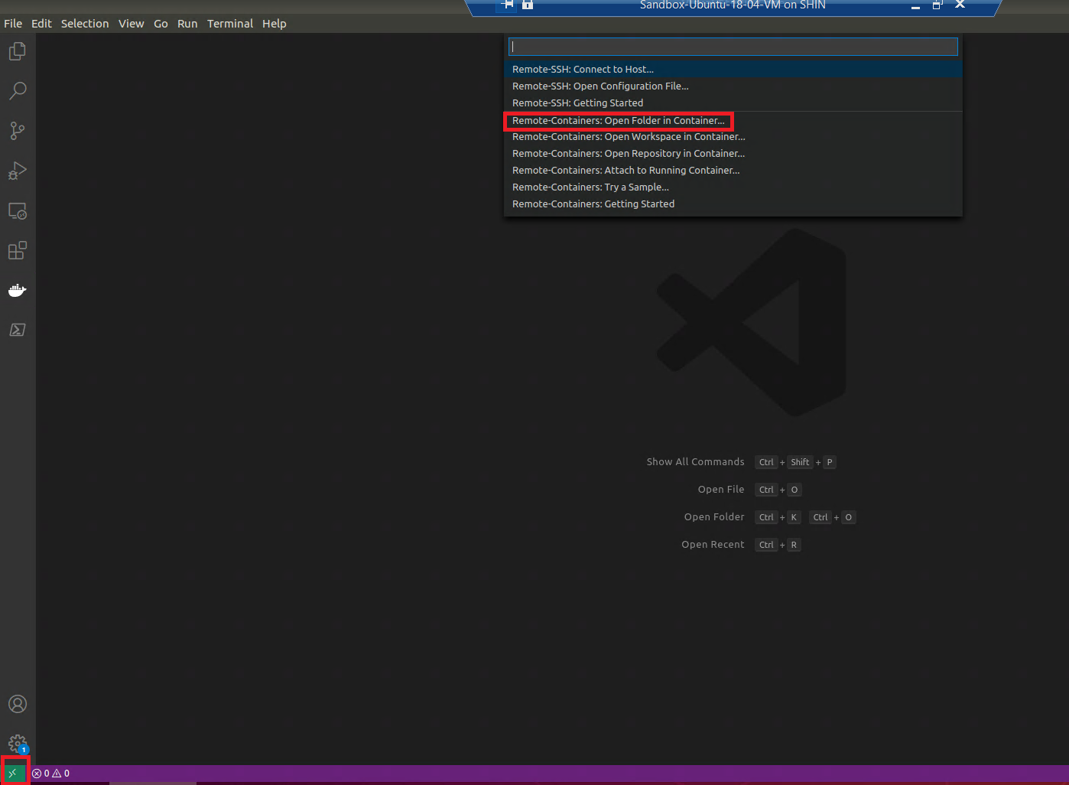The image size is (1069, 785).
Task: Open the Explorer view icon
Action: 17,51
